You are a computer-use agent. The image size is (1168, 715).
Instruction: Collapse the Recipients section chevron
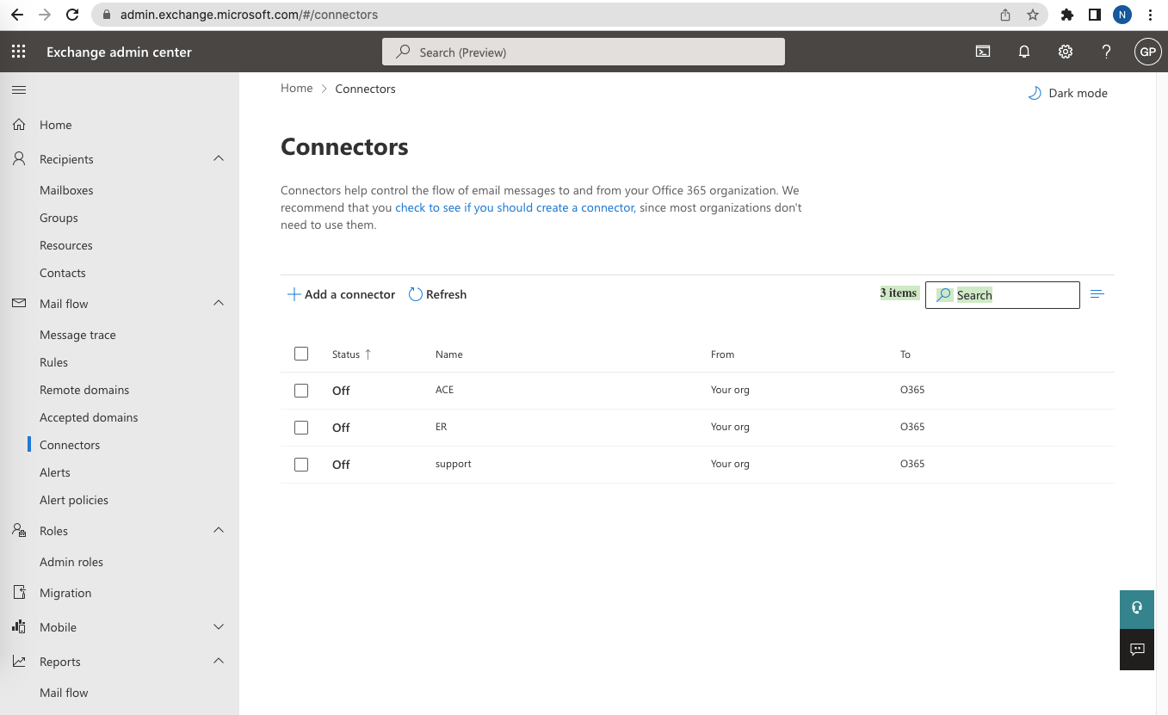point(219,158)
